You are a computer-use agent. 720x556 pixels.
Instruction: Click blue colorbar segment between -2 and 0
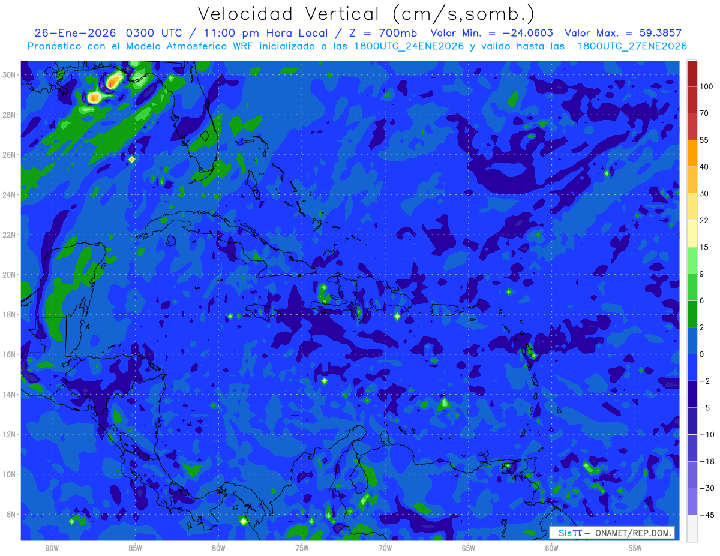[x=692, y=367]
